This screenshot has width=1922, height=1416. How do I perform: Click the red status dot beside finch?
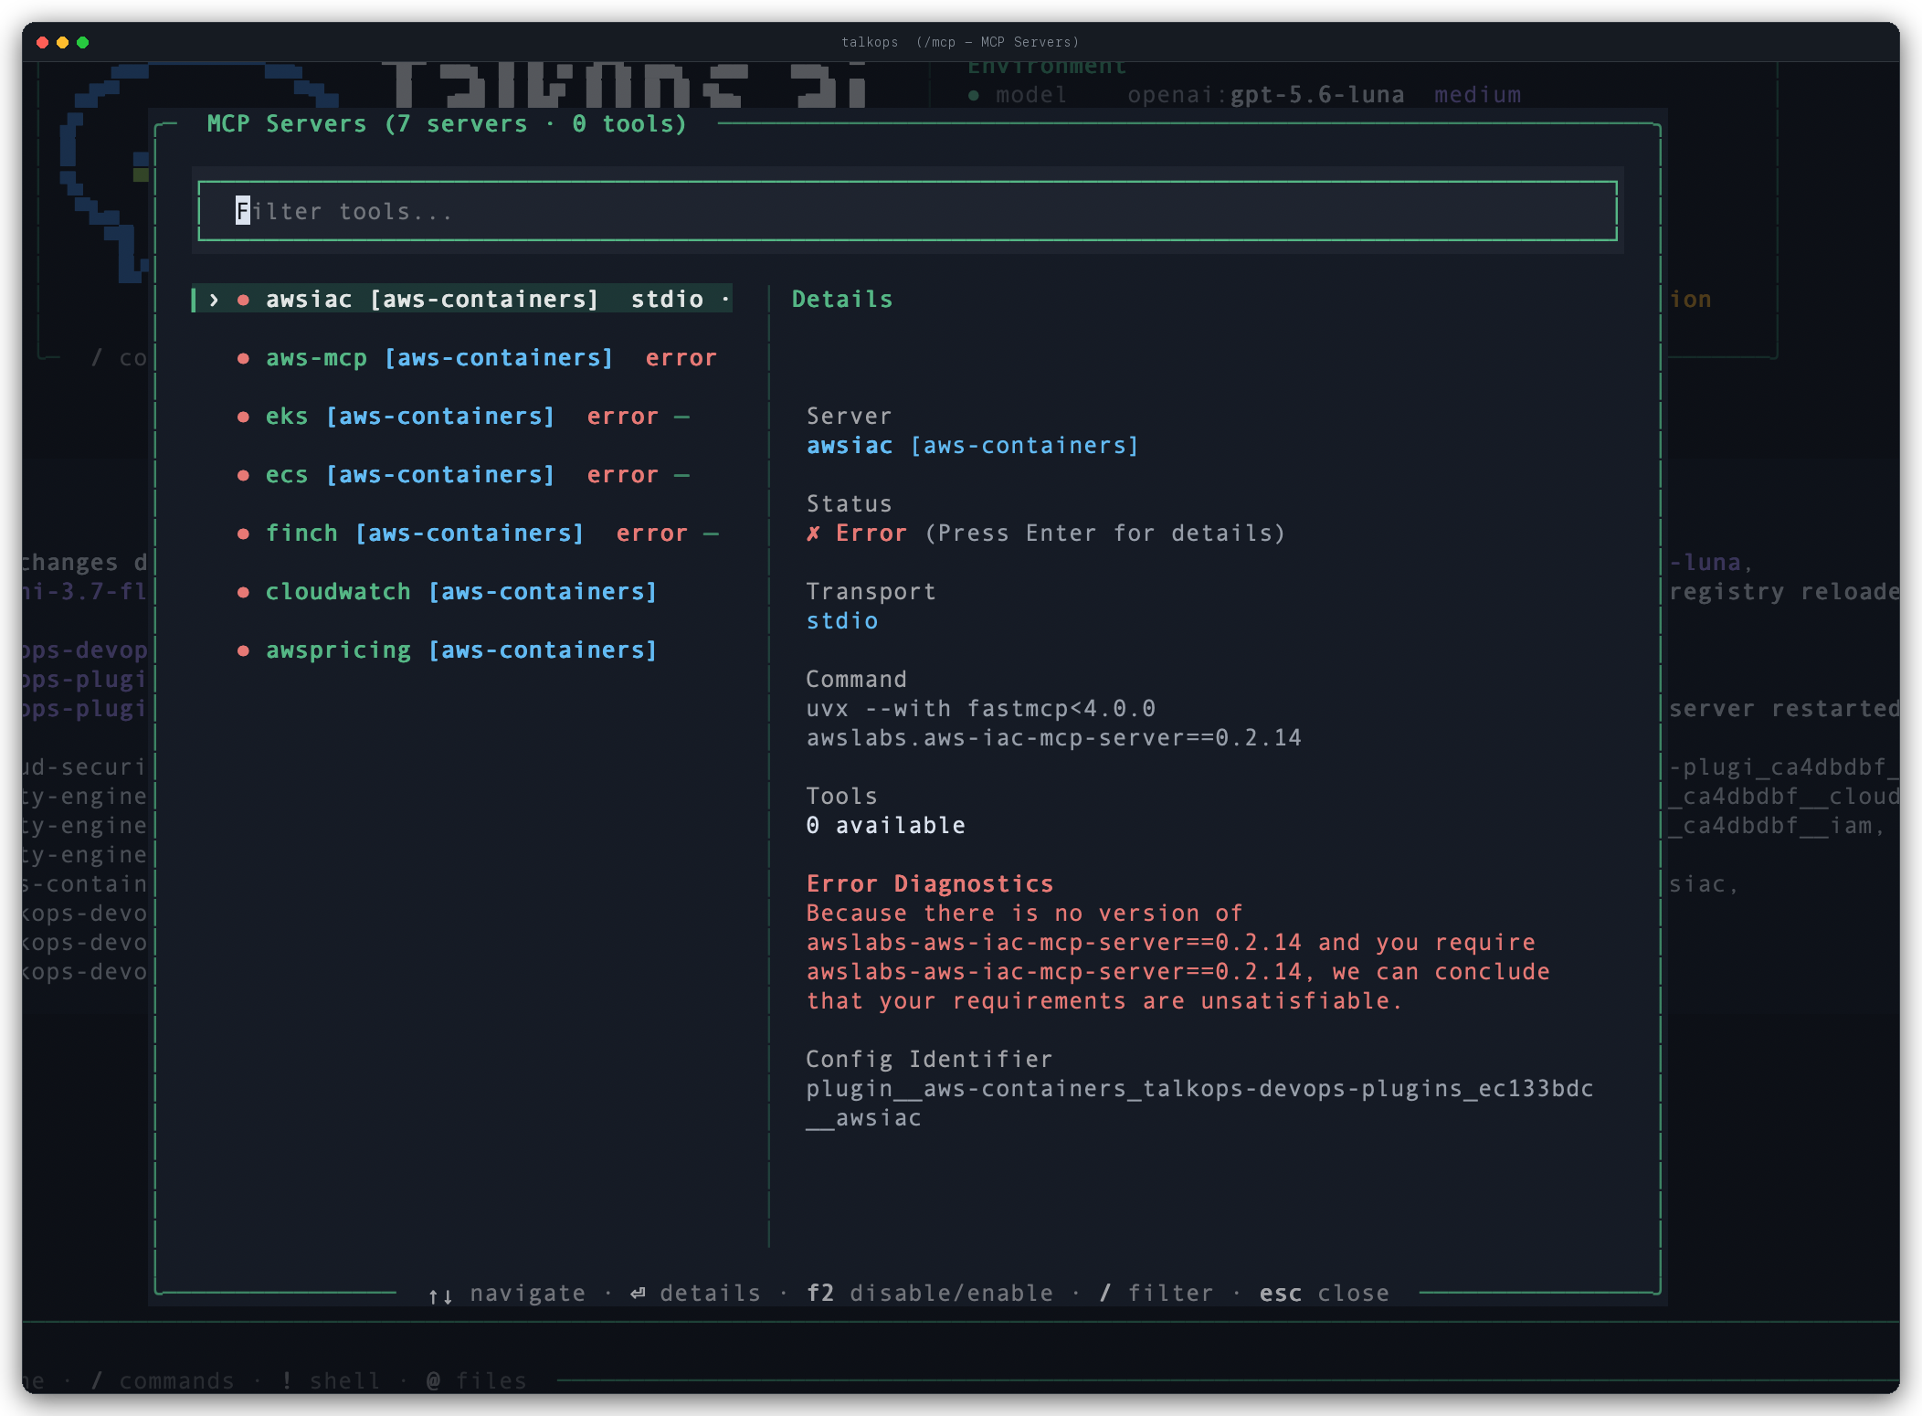(x=243, y=534)
